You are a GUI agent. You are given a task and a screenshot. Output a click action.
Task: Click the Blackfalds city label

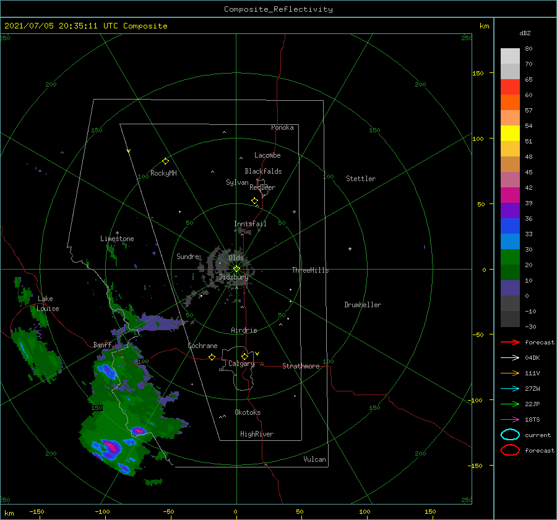pos(263,171)
